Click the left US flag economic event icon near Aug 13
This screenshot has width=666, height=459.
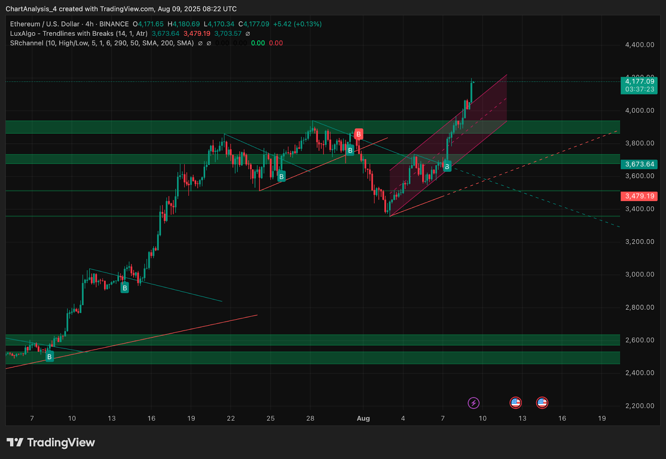click(x=516, y=403)
